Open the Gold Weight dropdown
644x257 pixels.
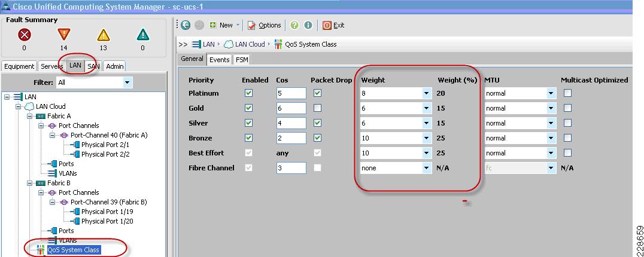(x=396, y=108)
